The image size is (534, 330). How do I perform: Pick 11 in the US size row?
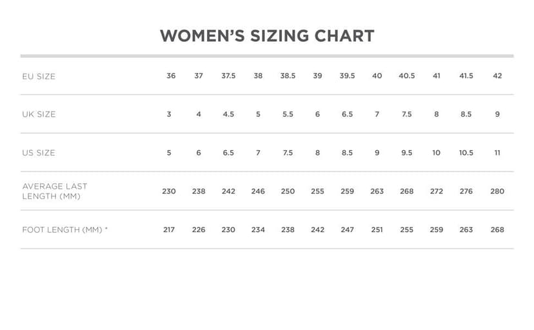coord(497,153)
